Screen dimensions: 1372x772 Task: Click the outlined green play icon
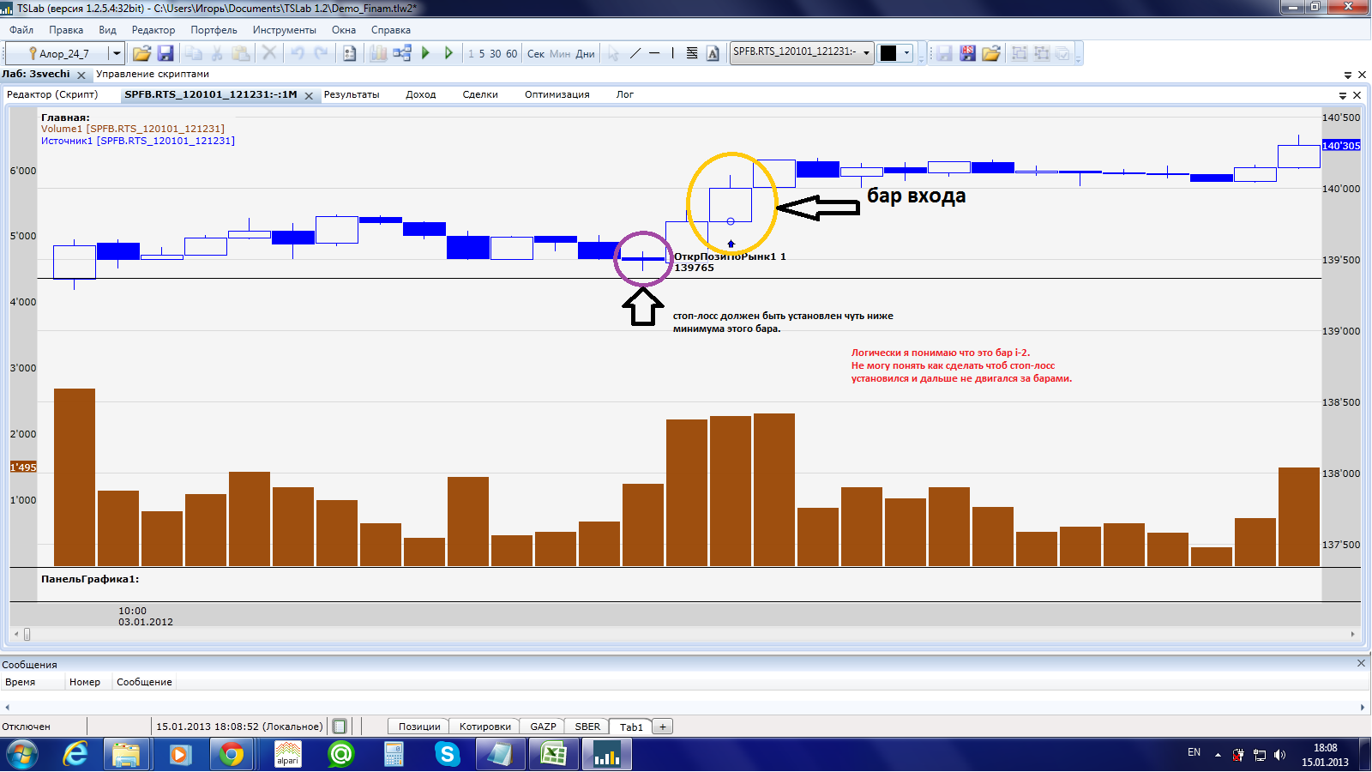pos(448,53)
